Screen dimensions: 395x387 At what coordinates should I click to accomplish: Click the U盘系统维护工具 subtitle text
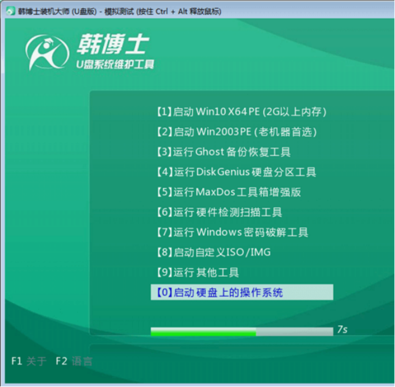coord(117,64)
